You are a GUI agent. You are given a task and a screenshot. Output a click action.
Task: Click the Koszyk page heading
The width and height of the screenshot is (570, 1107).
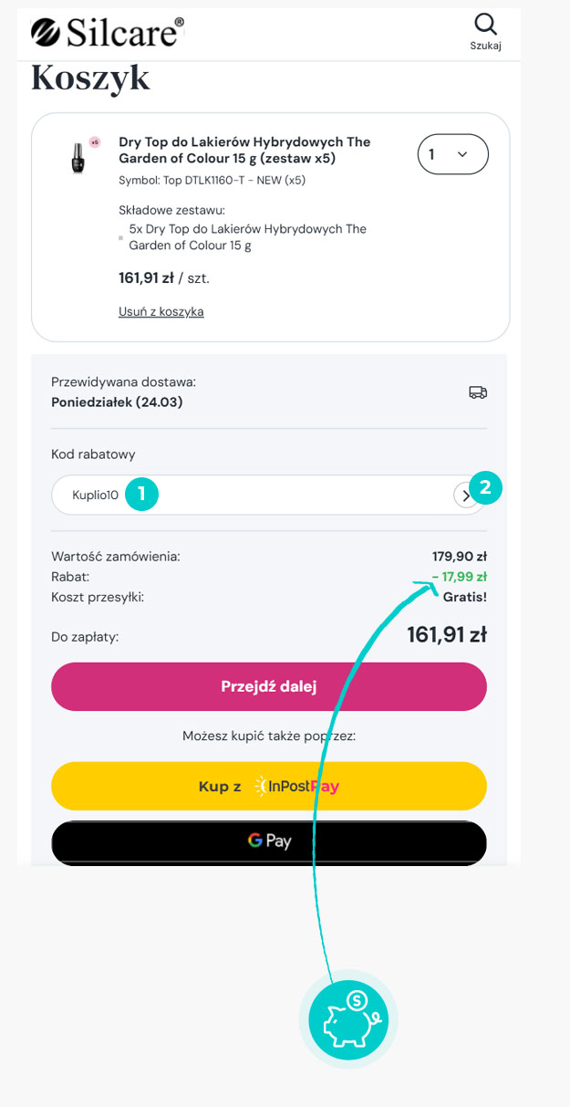click(x=90, y=78)
